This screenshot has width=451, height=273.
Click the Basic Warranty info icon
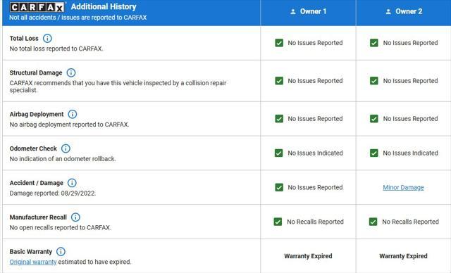tap(61, 252)
